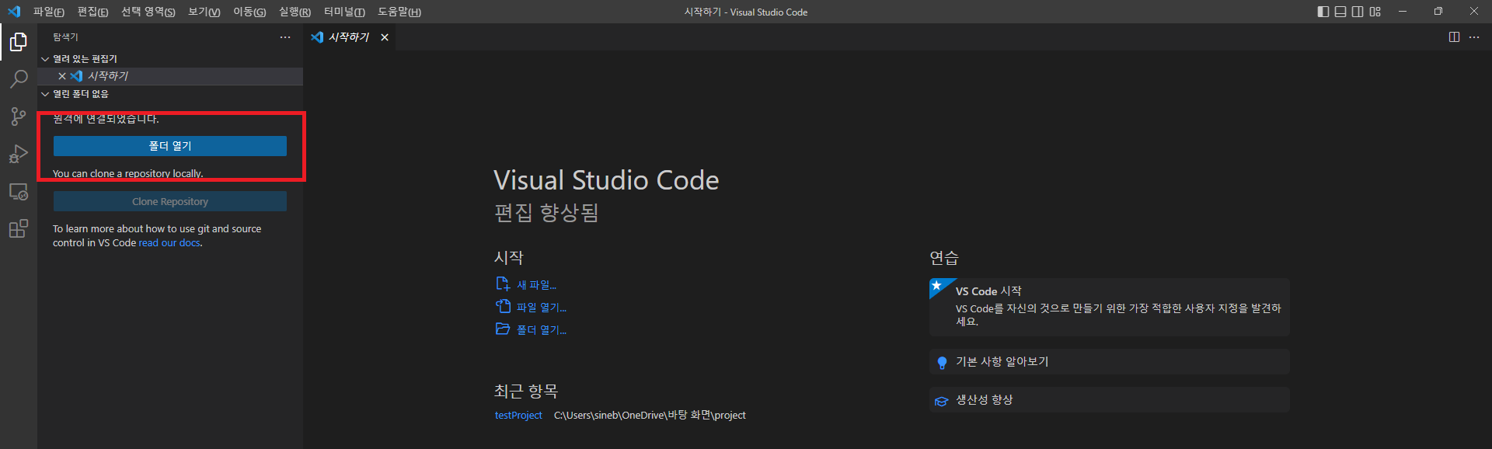Click the Clone Repository button

pos(170,201)
